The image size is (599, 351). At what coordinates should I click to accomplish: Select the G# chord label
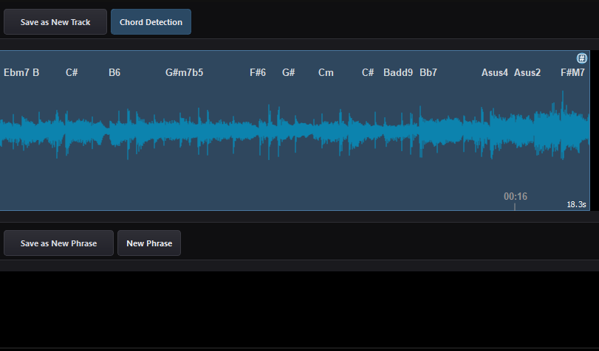(289, 72)
